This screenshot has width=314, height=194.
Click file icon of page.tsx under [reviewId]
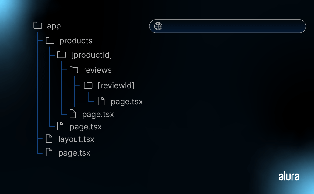pos(101,101)
